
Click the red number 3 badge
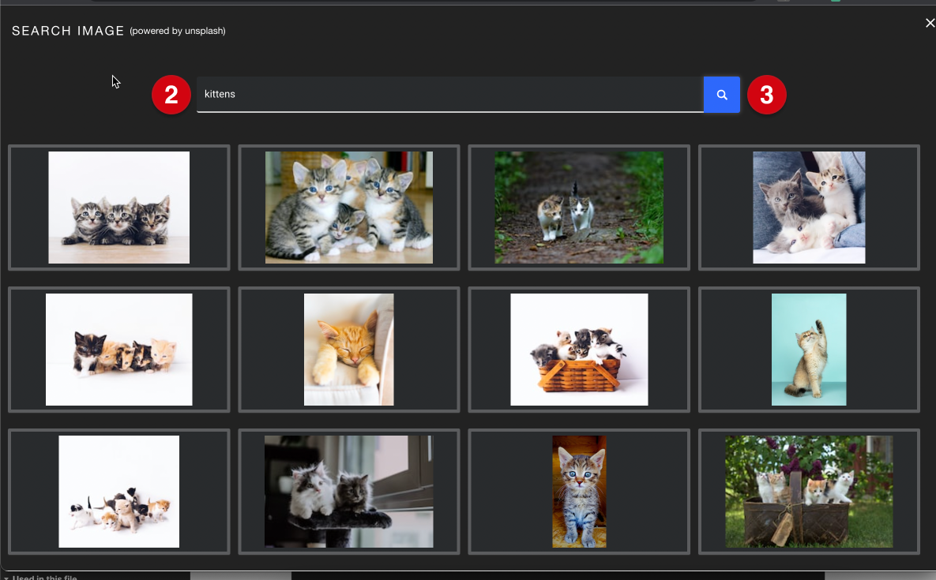[x=766, y=95]
